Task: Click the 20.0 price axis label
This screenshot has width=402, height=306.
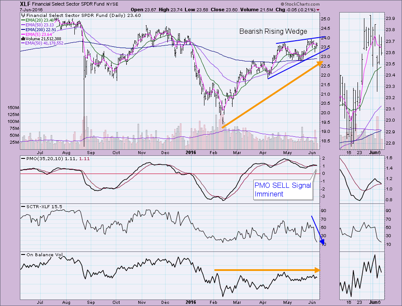Action: (325, 113)
